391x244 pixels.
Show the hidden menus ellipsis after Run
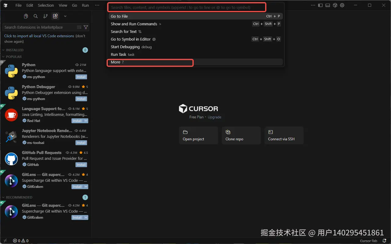(x=97, y=5)
